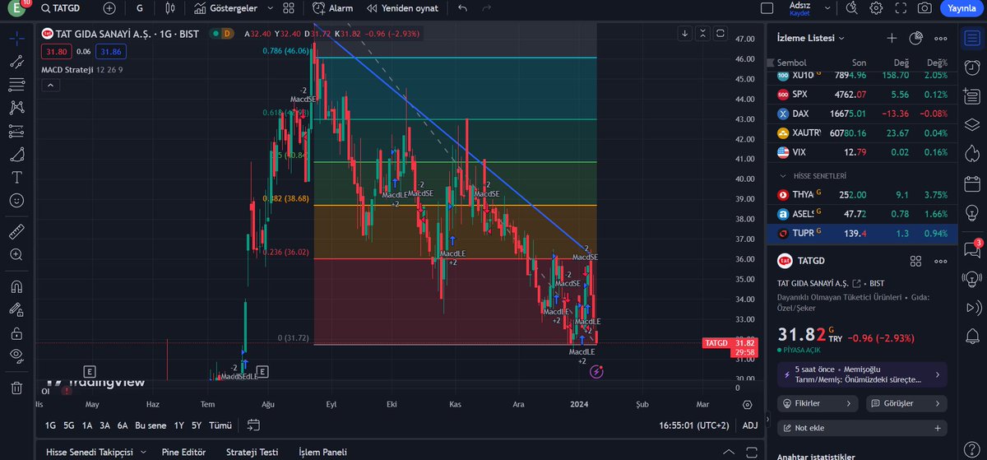987x460 pixels.
Task: Toggle stay-in-drawing-mode pencil lock
Action: click(x=16, y=309)
